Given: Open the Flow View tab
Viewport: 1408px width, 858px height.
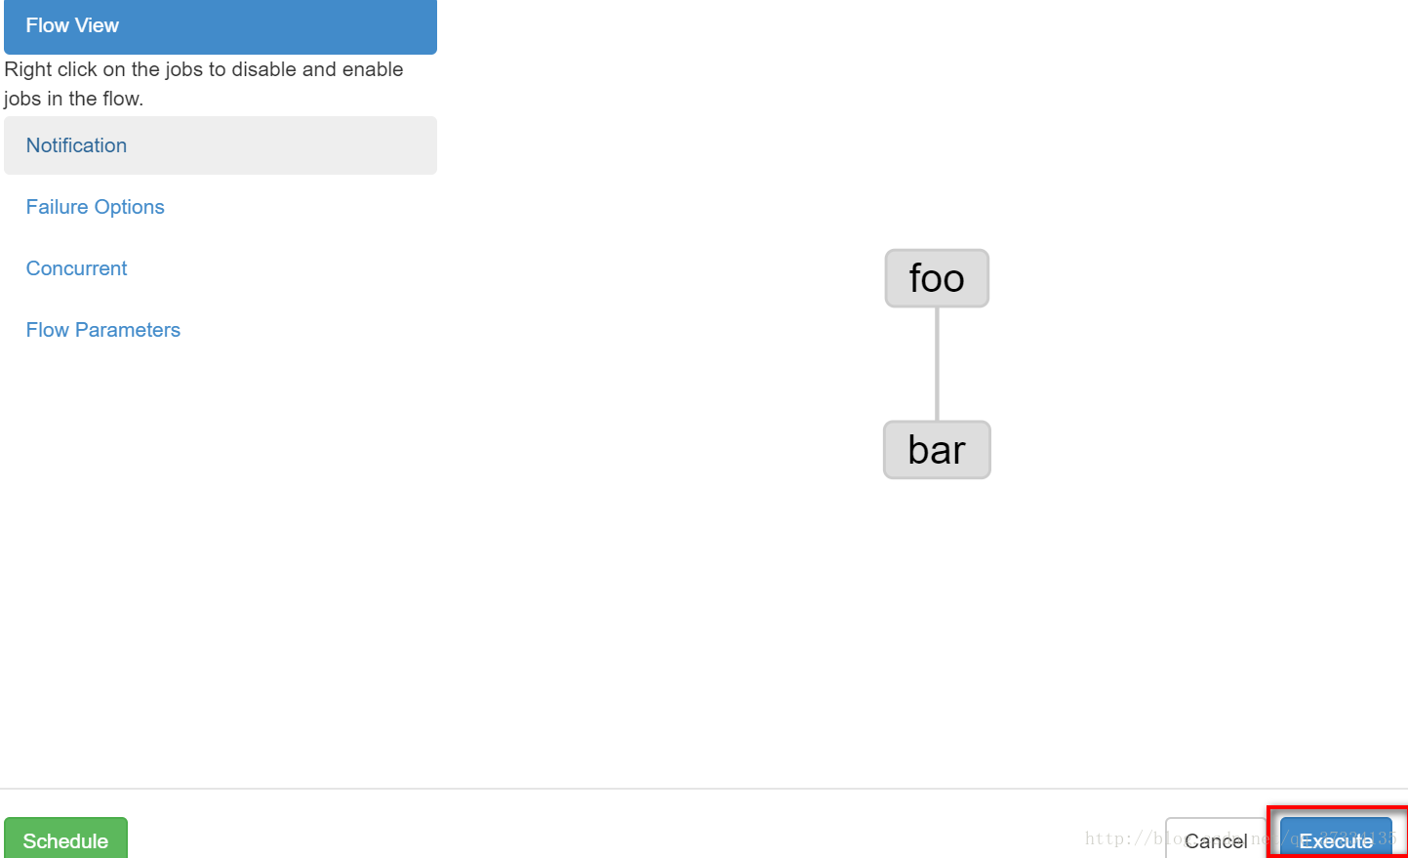Looking at the screenshot, I should pyautogui.click(x=221, y=26).
